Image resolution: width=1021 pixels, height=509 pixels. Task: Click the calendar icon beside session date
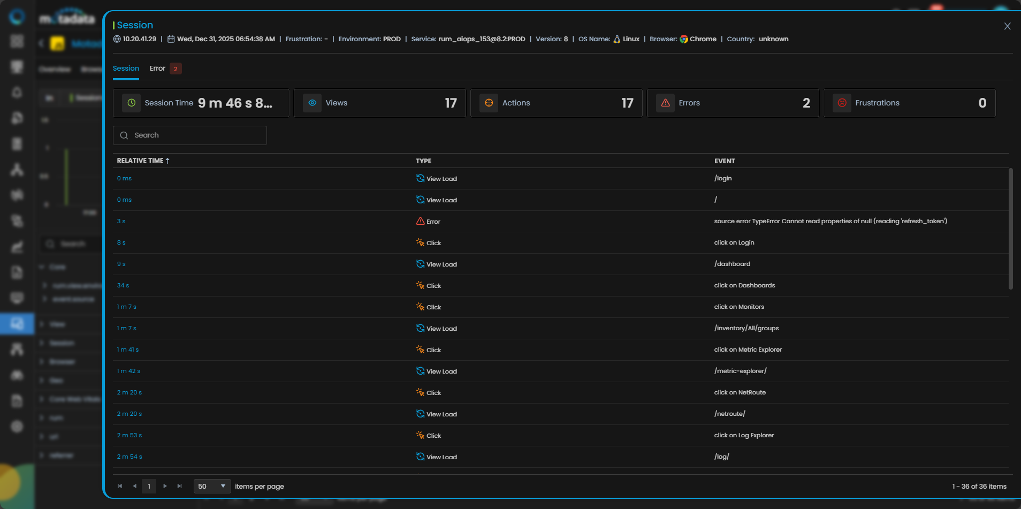point(171,39)
